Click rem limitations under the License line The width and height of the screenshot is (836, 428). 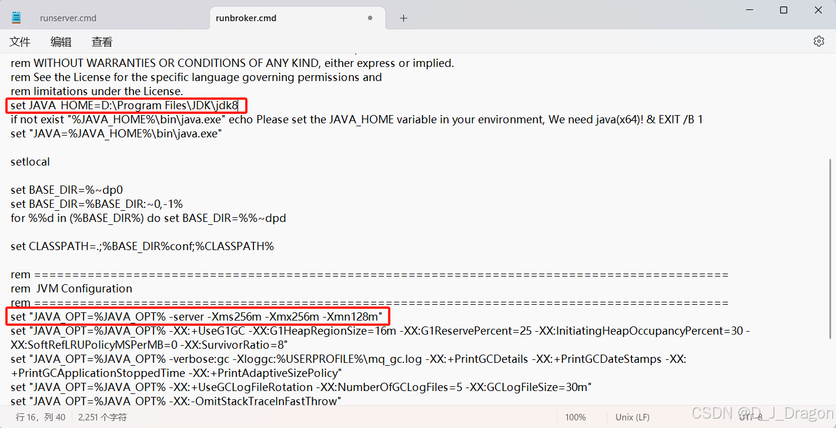pos(97,92)
